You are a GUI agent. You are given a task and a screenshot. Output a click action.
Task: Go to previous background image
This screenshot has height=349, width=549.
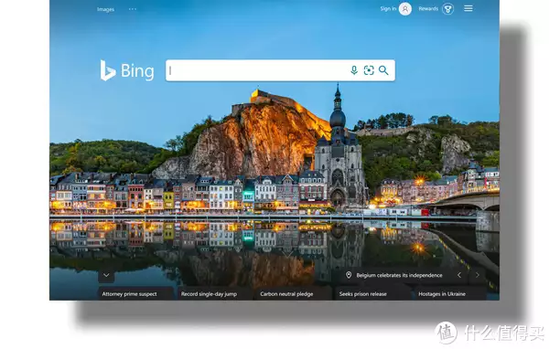point(459,275)
